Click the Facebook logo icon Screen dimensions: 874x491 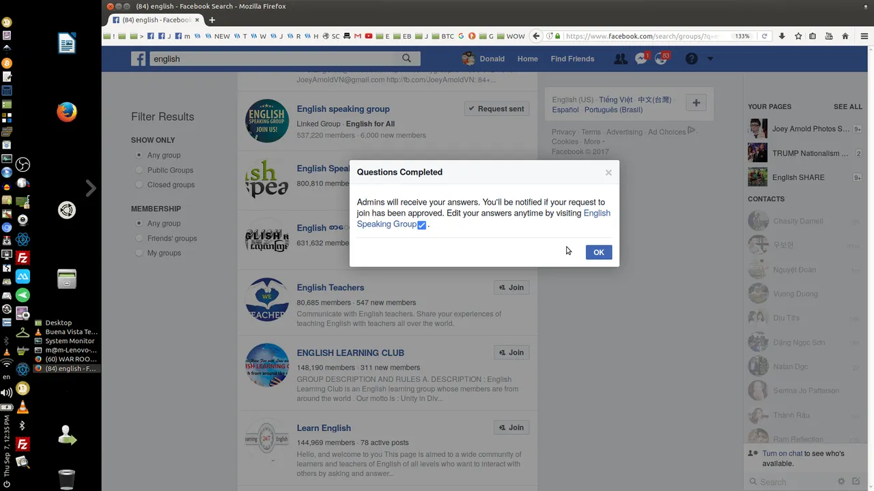139,59
